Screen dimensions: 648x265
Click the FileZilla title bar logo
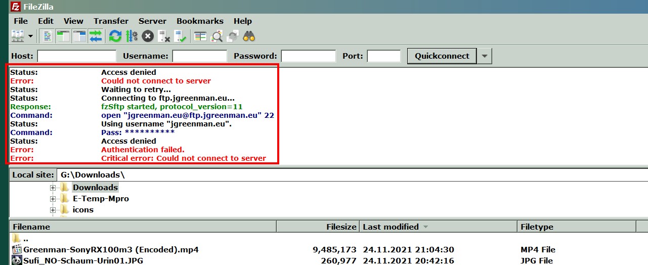pos(16,7)
